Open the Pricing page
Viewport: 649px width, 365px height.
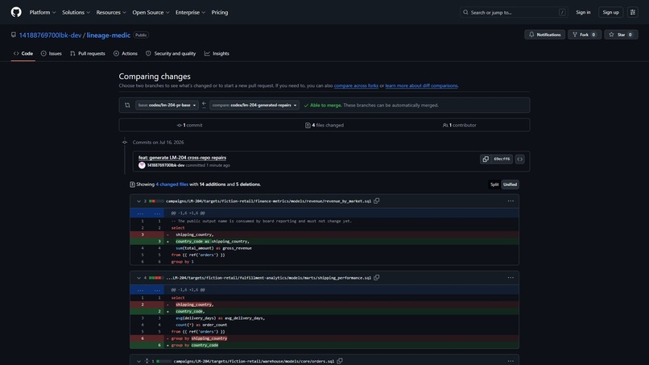tap(220, 12)
